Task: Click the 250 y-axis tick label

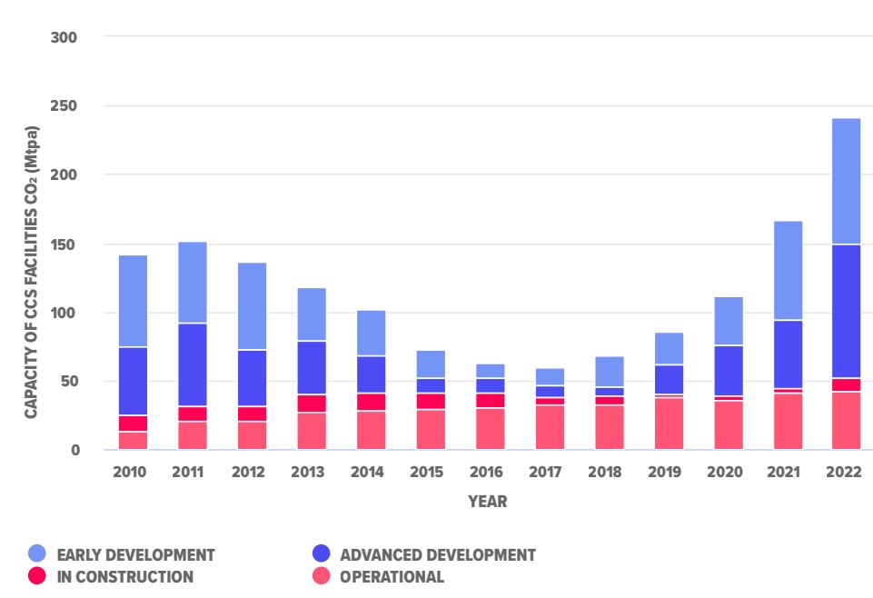Action: click(x=64, y=105)
